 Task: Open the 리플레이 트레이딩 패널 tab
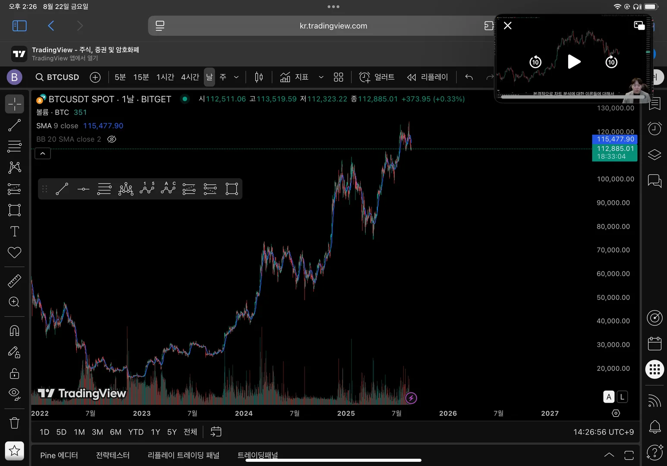tap(183, 455)
